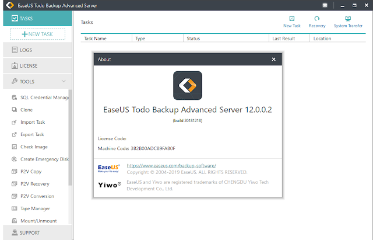Sort by Location column header
Screen dimensions: 373x240
click(338, 39)
